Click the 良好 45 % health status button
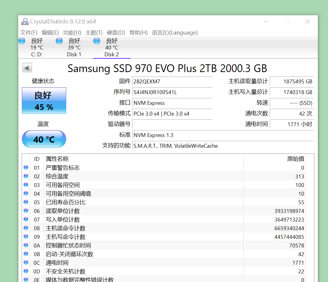Viewport: 328px width, 282px height. pyautogui.click(x=44, y=101)
